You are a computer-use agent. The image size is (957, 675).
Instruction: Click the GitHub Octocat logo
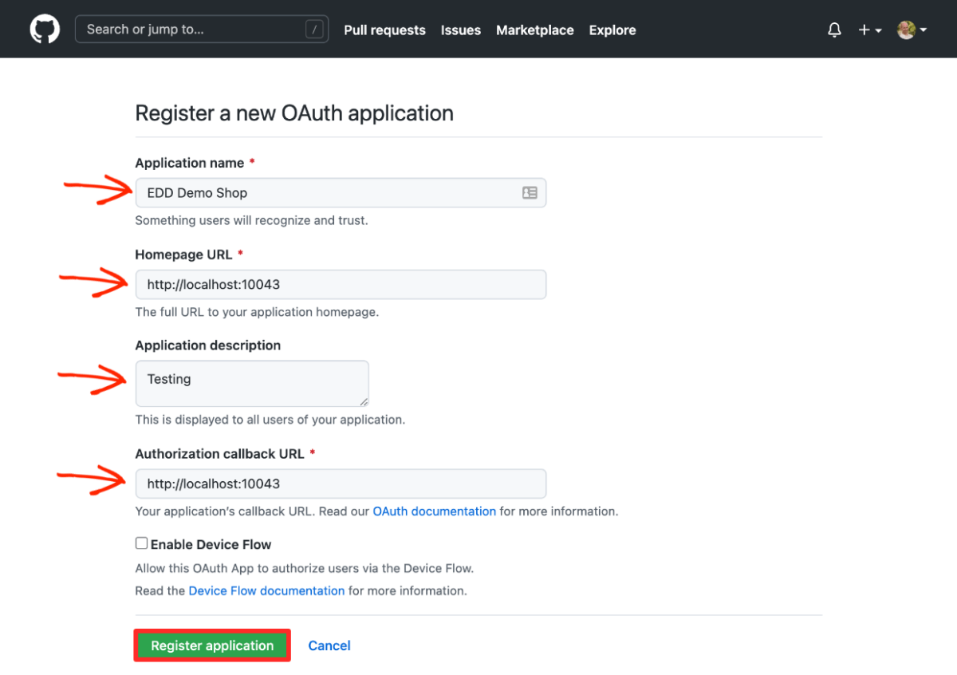(44, 29)
